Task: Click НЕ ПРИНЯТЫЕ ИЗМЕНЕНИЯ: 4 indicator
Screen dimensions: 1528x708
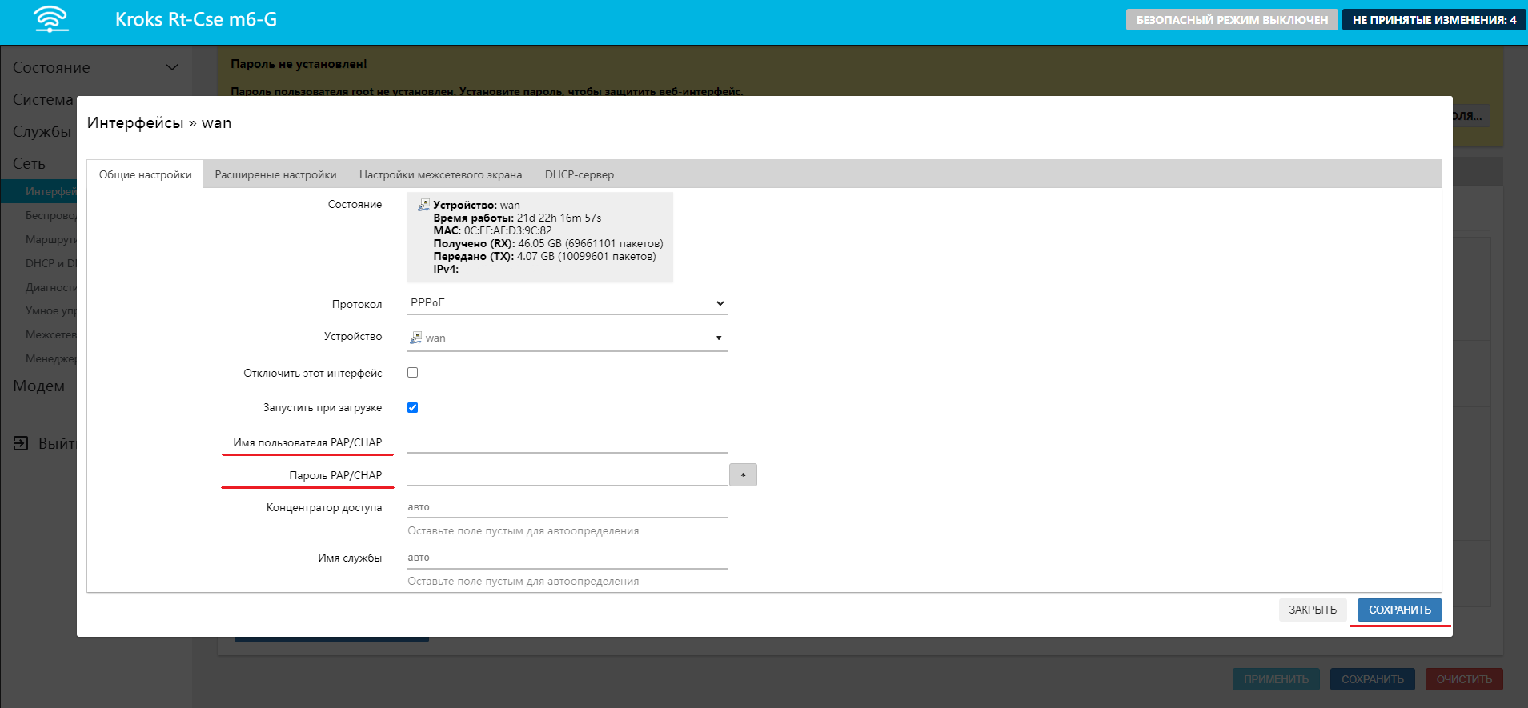Action: (1434, 20)
